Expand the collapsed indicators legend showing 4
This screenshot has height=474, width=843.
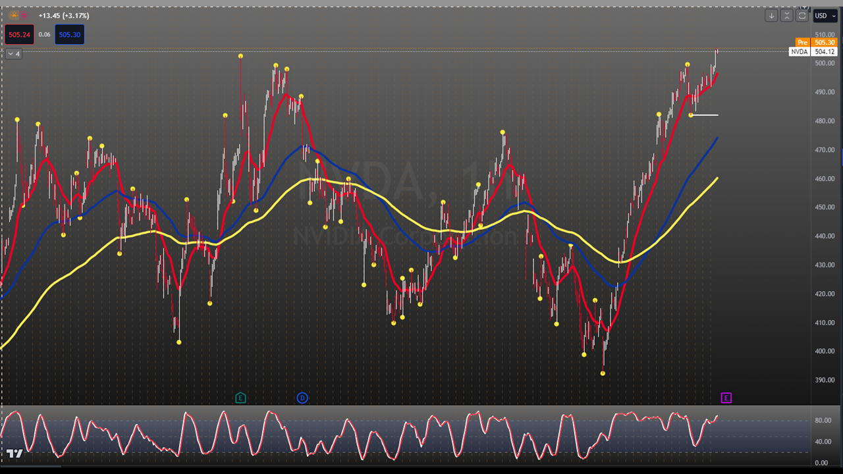click(13, 53)
